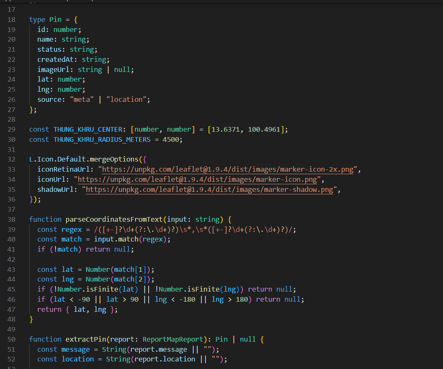Click 'ReportMapReport' type annotation
Viewport: 443px width, 369px height.
click(x=173, y=340)
